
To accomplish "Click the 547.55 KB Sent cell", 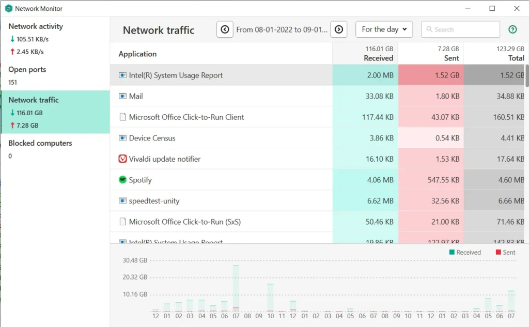I will [x=431, y=180].
